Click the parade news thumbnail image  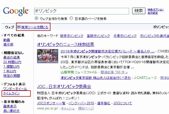[x=48, y=56]
